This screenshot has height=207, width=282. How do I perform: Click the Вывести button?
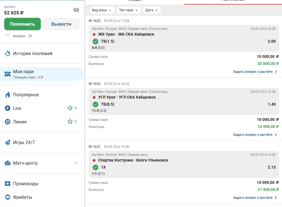[61, 24]
